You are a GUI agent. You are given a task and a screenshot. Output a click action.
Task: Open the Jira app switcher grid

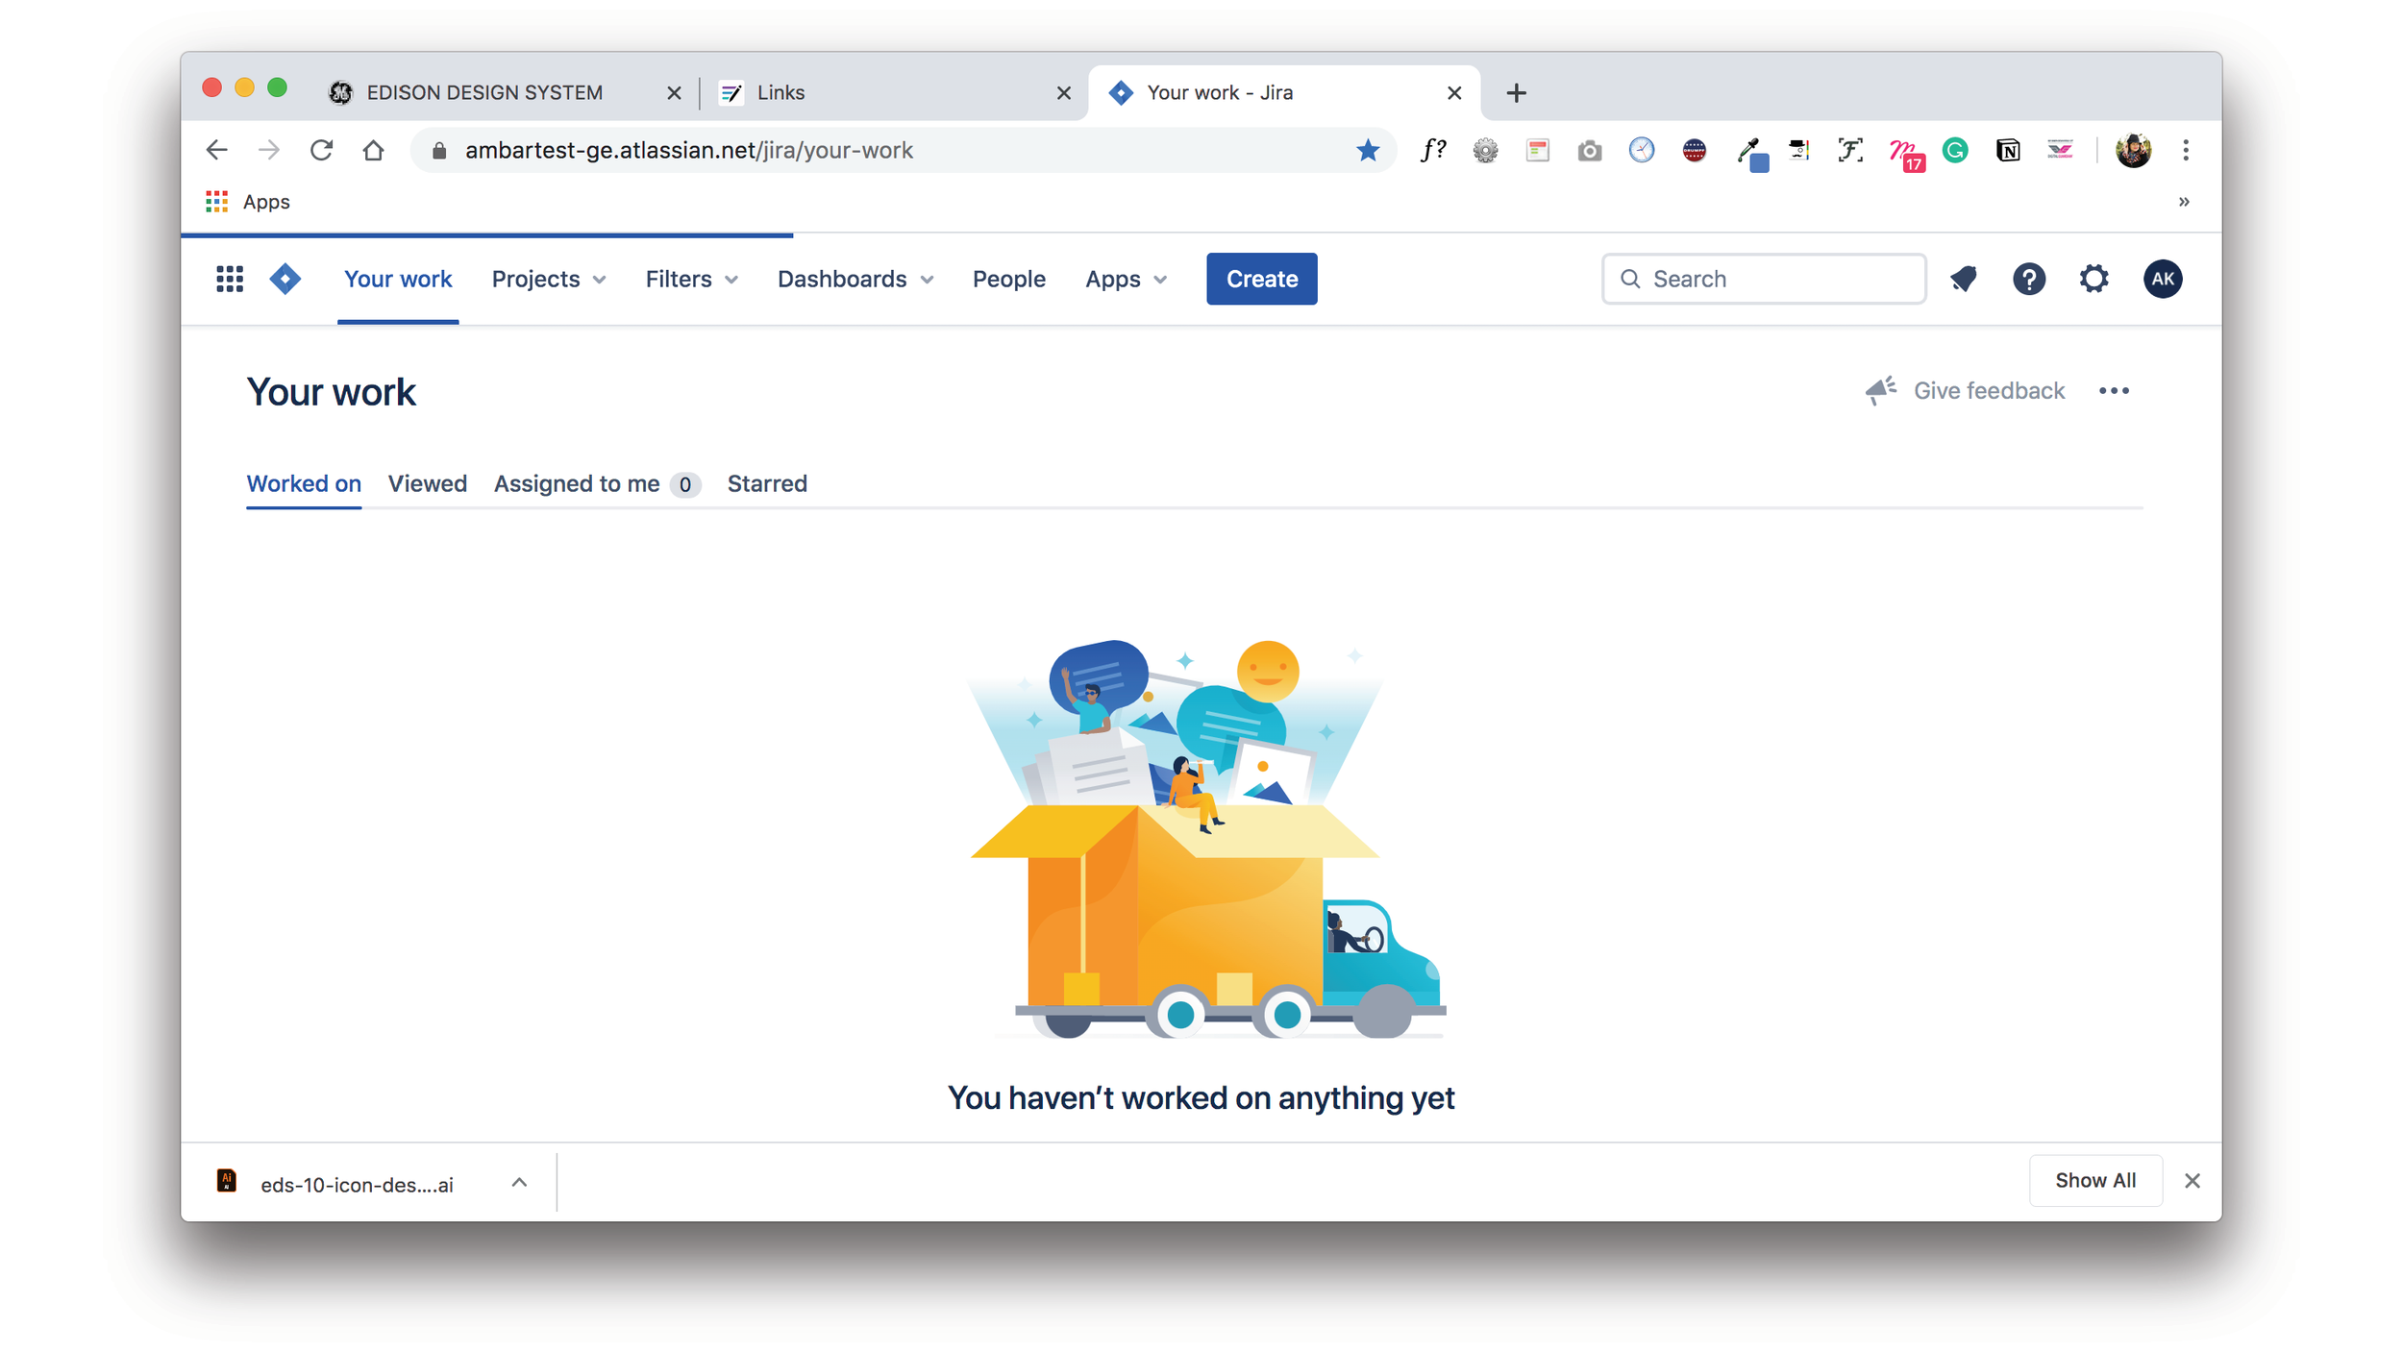(229, 279)
